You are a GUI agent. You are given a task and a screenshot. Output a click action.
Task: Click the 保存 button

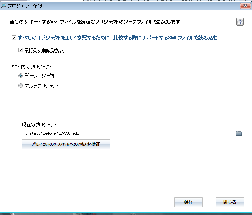pos(188,202)
